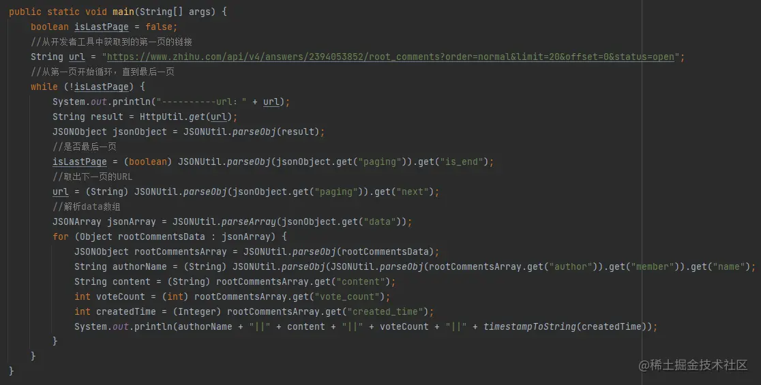The width and height of the screenshot is (761, 385).
Task: Click the "content" string key
Action: pos(361,281)
